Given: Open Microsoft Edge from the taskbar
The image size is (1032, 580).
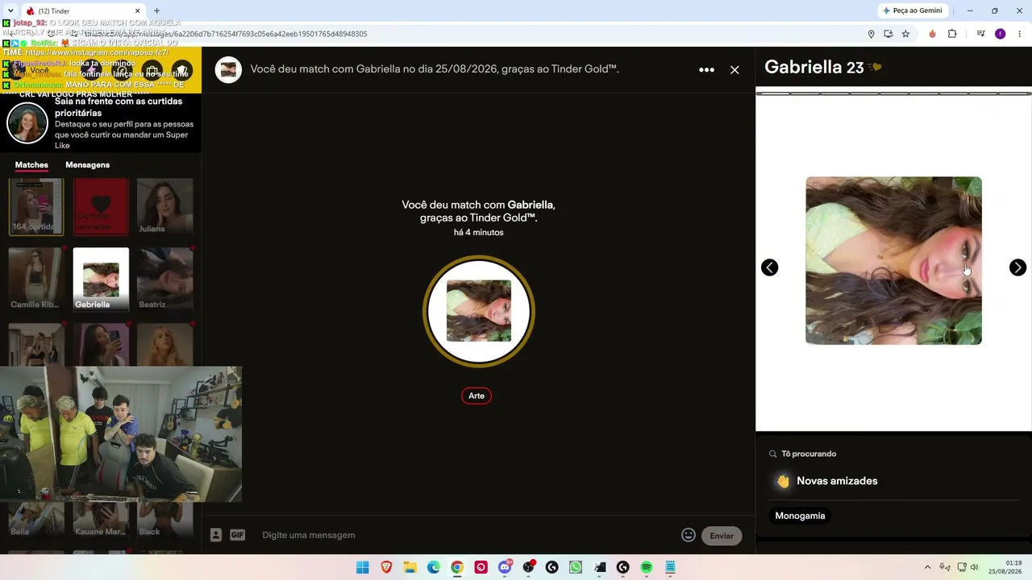Looking at the screenshot, I should (x=434, y=567).
